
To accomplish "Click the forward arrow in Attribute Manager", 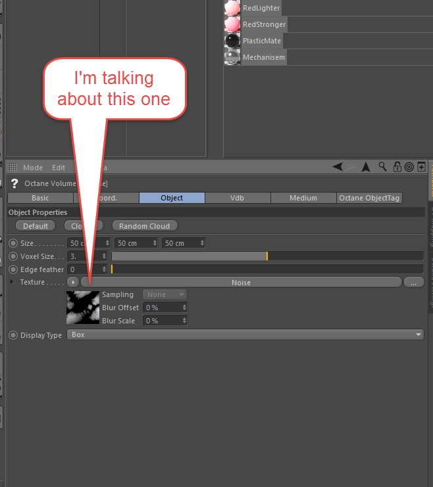I will [x=349, y=167].
